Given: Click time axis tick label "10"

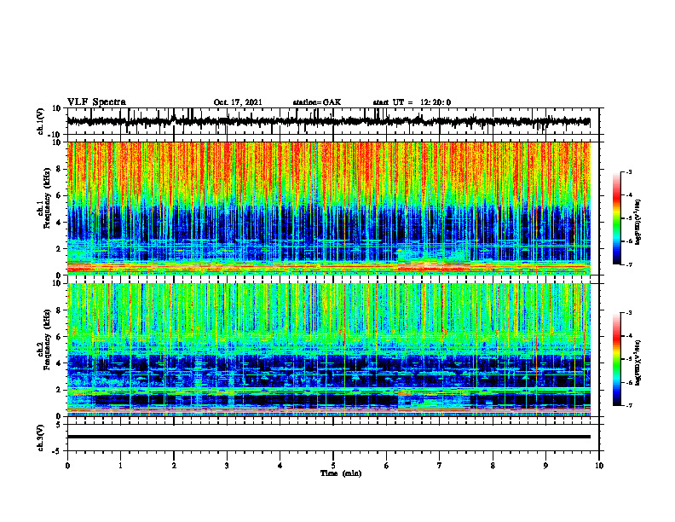Looking at the screenshot, I should (x=599, y=466).
